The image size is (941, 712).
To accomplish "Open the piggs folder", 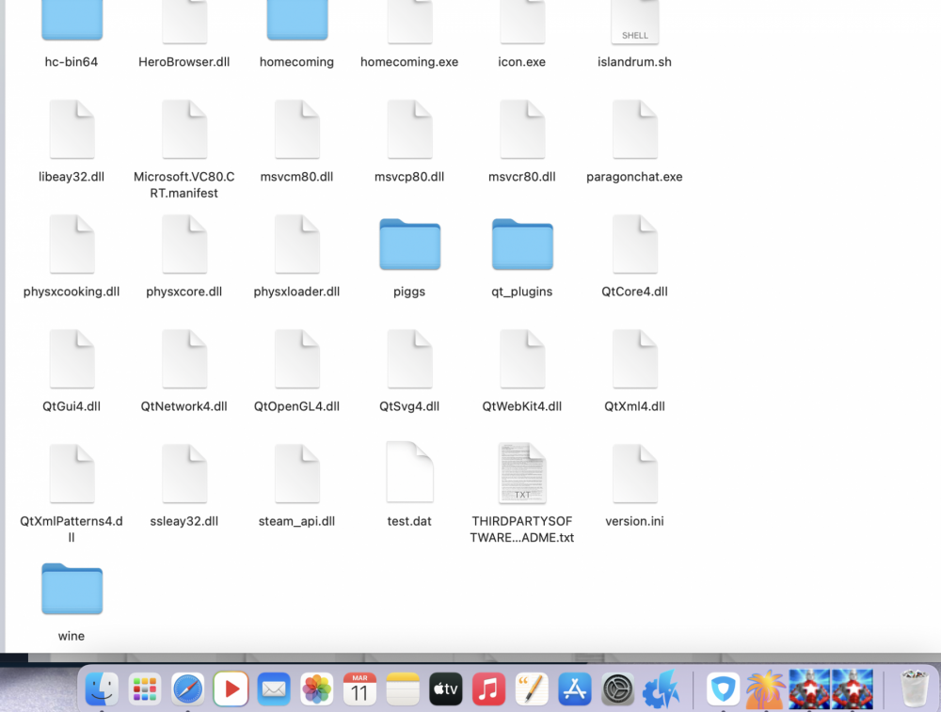I will (x=409, y=244).
